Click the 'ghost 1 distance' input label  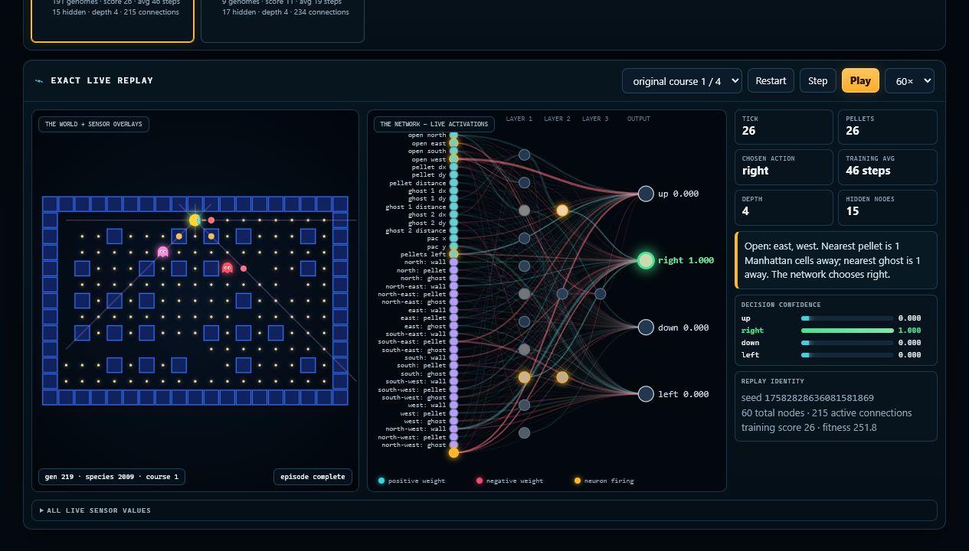click(415, 207)
